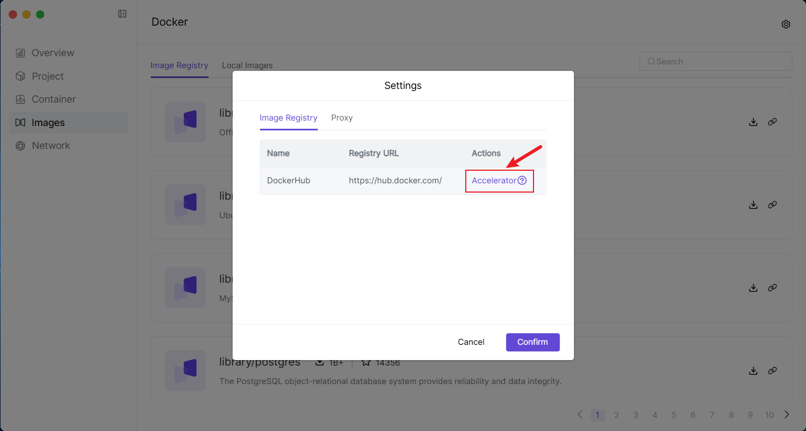
Task: Go to the previous page arrow
Action: [x=580, y=415]
